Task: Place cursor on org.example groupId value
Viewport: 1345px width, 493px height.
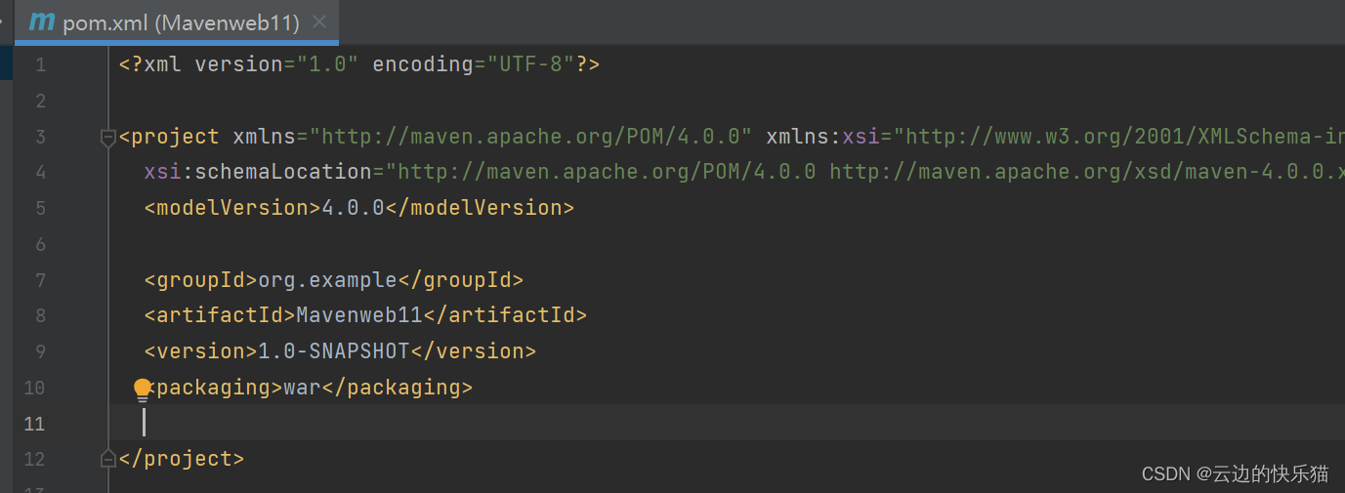Action: 327,280
